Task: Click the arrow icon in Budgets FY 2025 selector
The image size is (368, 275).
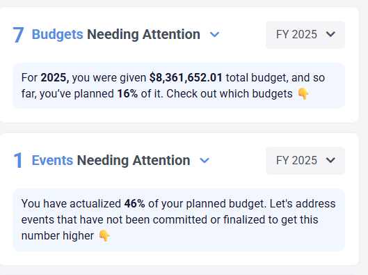Action: [330, 35]
